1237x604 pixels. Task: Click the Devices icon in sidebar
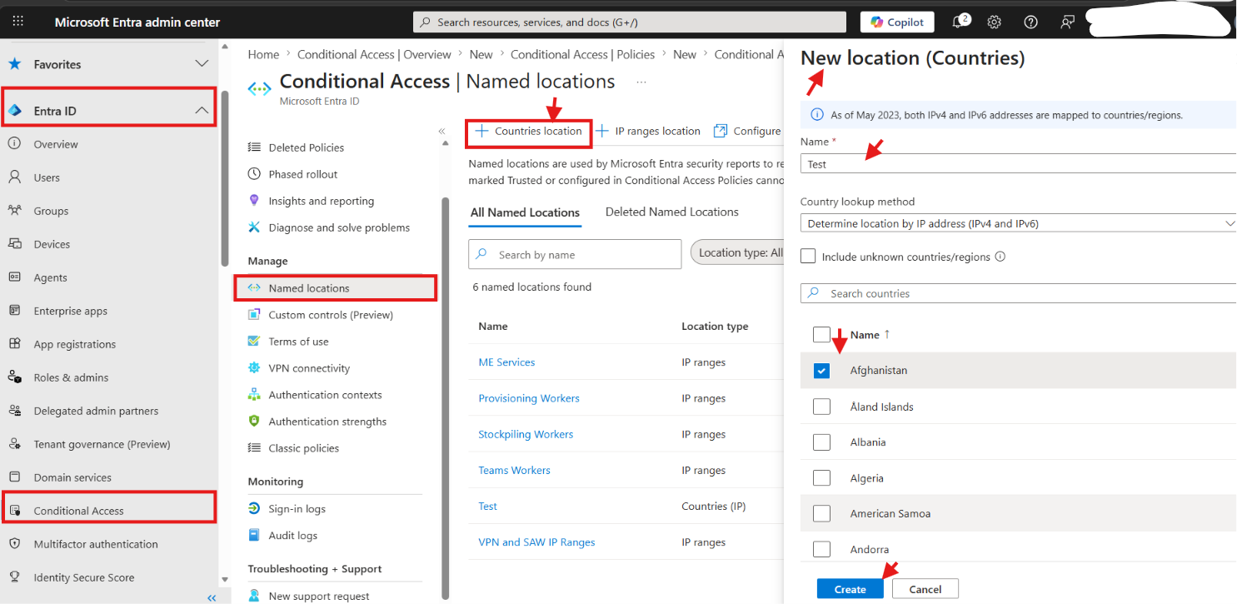click(x=15, y=244)
